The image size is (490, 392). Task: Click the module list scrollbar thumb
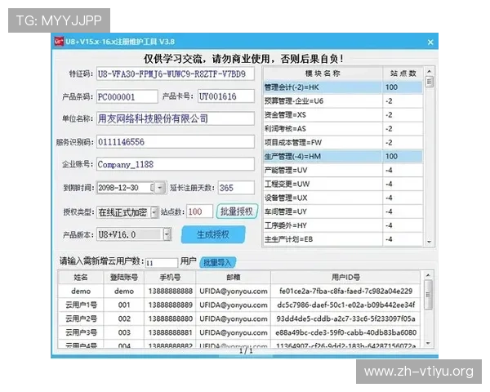click(430, 82)
